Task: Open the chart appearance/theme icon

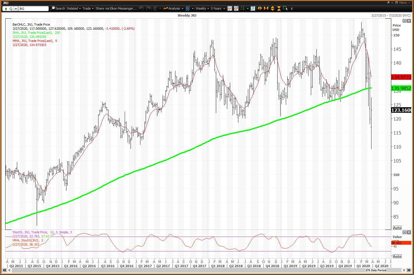Action: pos(236,8)
